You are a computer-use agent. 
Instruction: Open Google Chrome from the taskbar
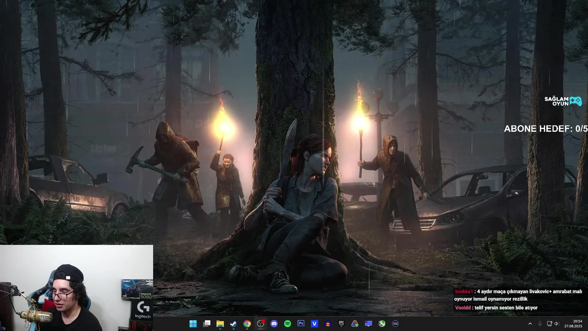point(247,324)
